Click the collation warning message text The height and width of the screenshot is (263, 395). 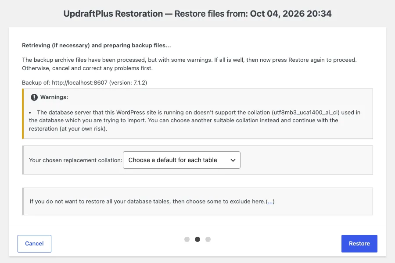(194, 120)
